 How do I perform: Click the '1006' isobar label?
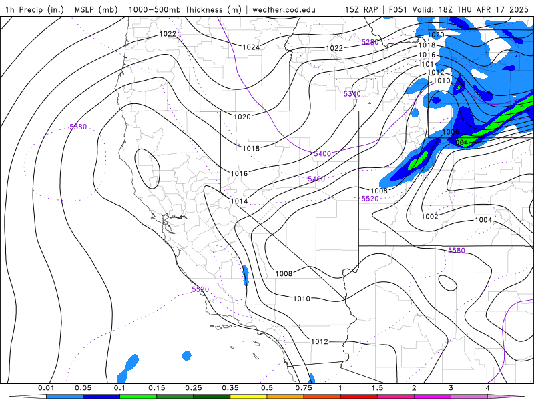click(x=451, y=132)
